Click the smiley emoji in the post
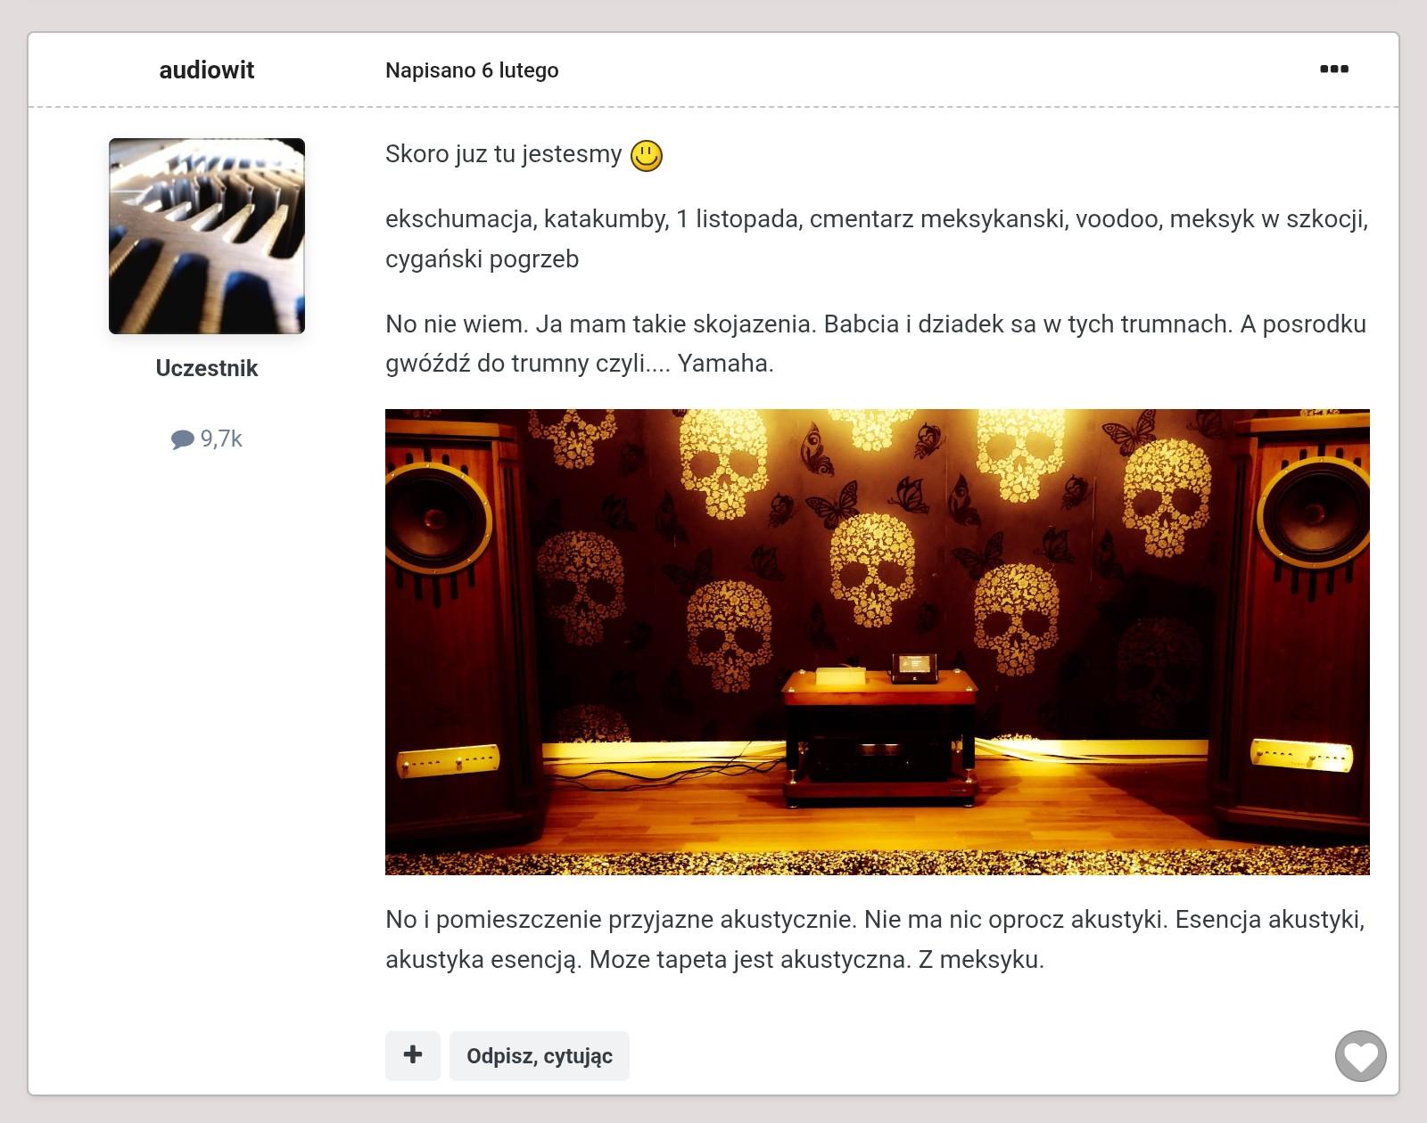The width and height of the screenshot is (1427, 1123). [x=647, y=156]
